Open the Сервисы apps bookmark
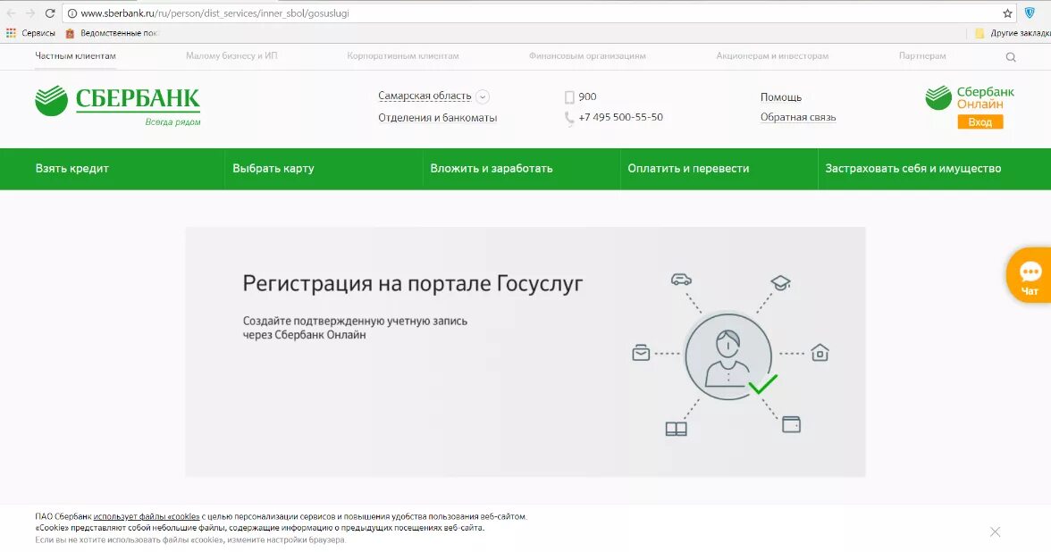This screenshot has height=552, width=1051. [x=30, y=33]
